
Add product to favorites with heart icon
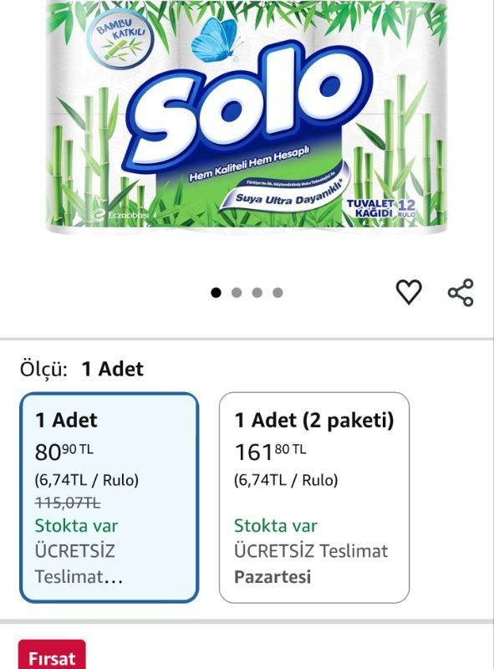pyautogui.click(x=408, y=290)
